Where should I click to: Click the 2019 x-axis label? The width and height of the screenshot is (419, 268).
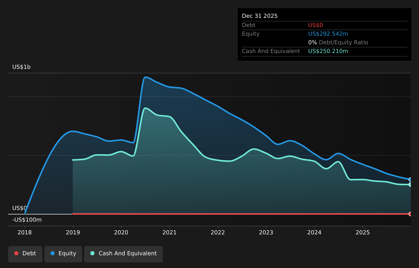tap(73, 232)
